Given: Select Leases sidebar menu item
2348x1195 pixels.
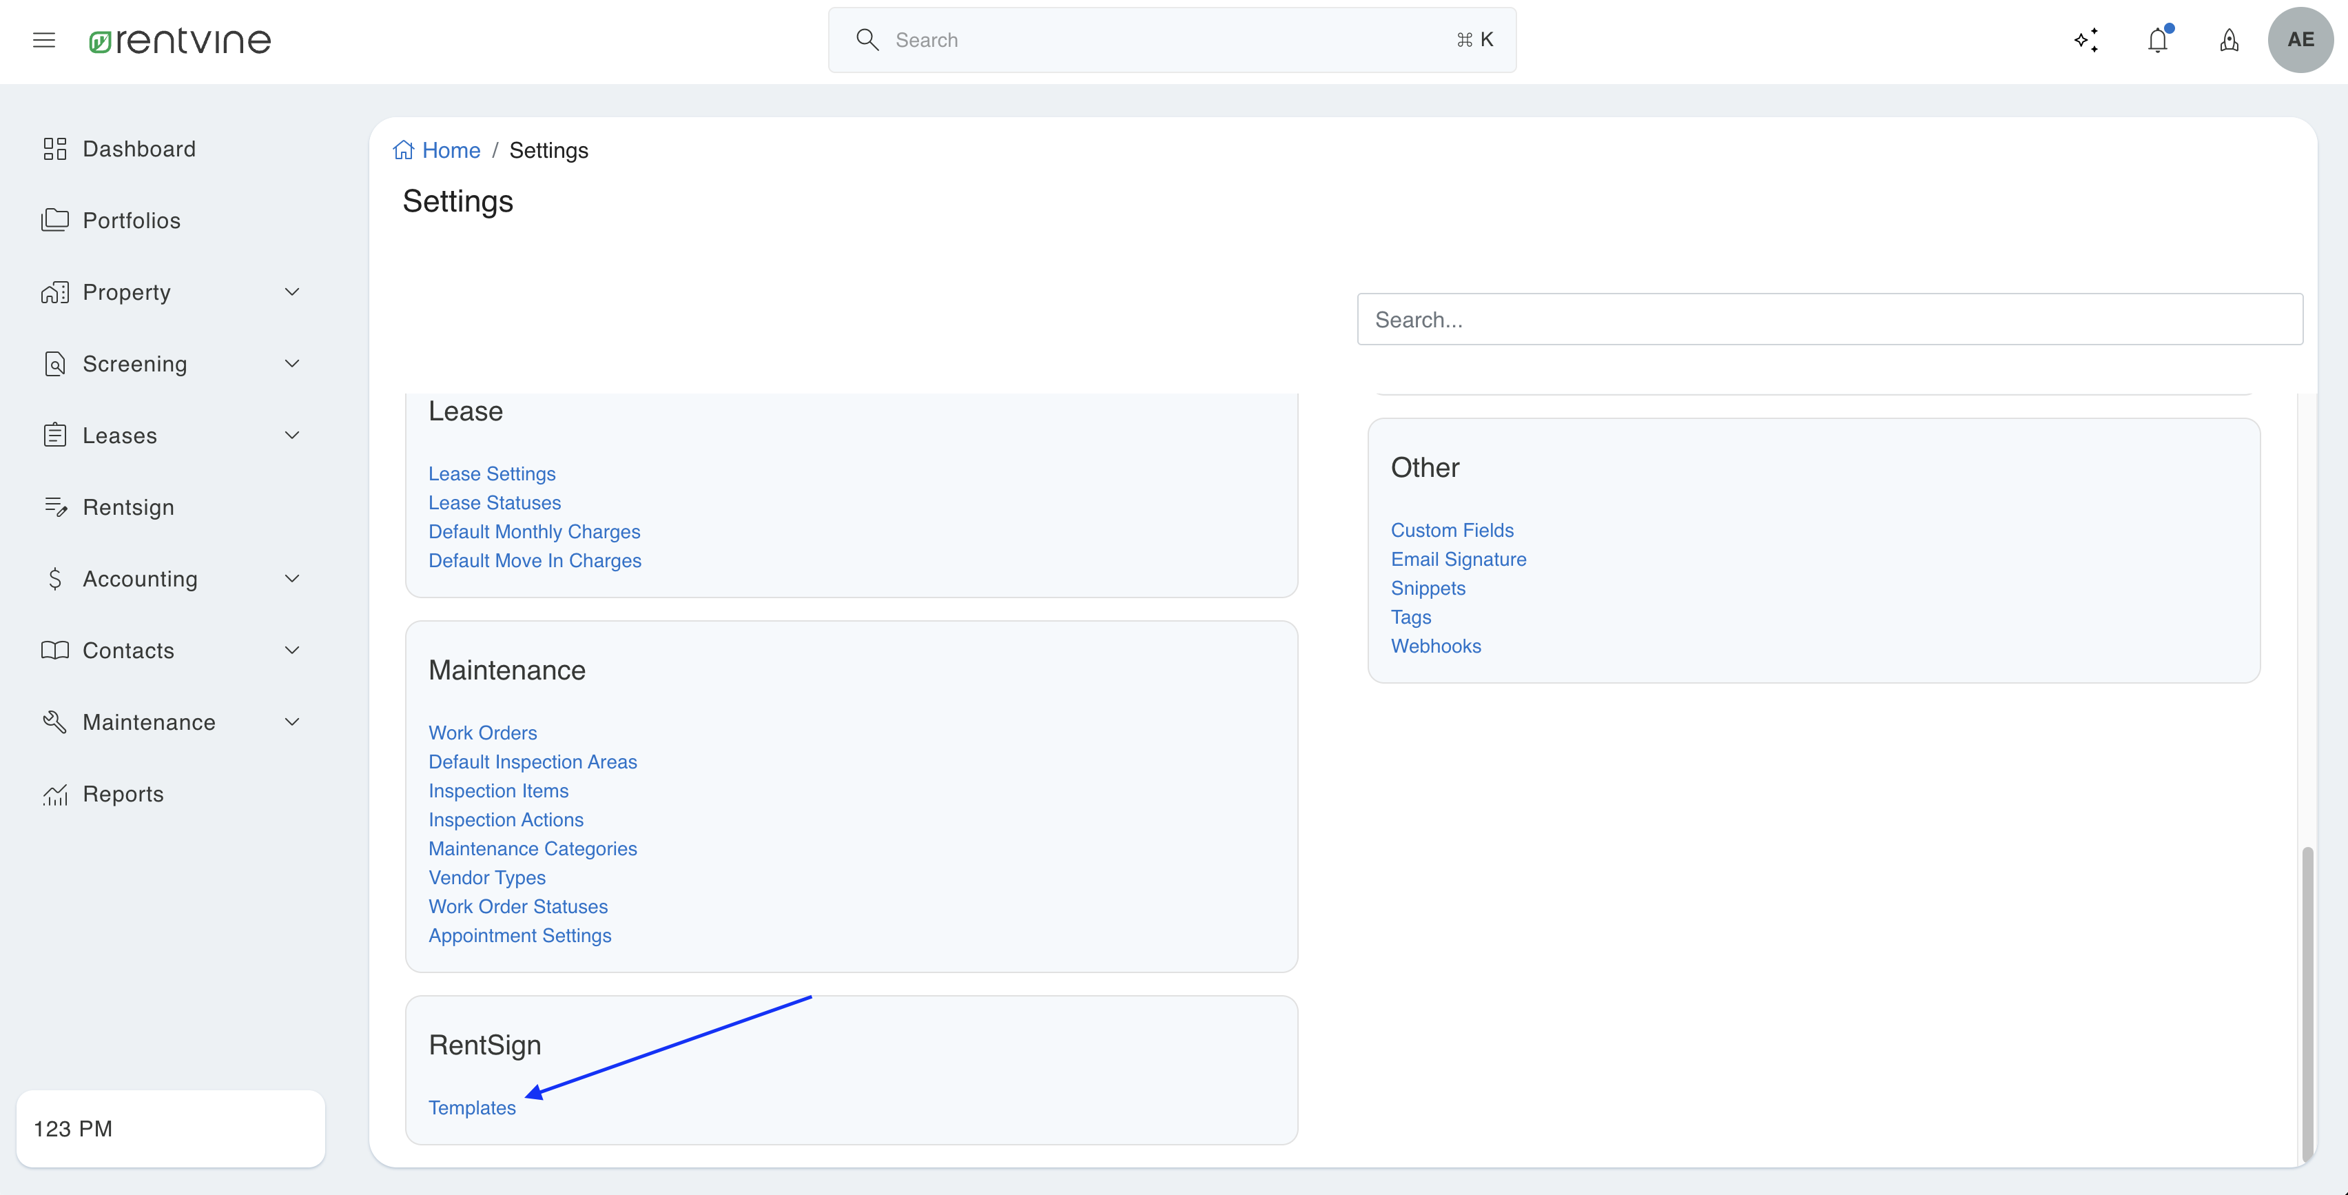Looking at the screenshot, I should pos(119,435).
